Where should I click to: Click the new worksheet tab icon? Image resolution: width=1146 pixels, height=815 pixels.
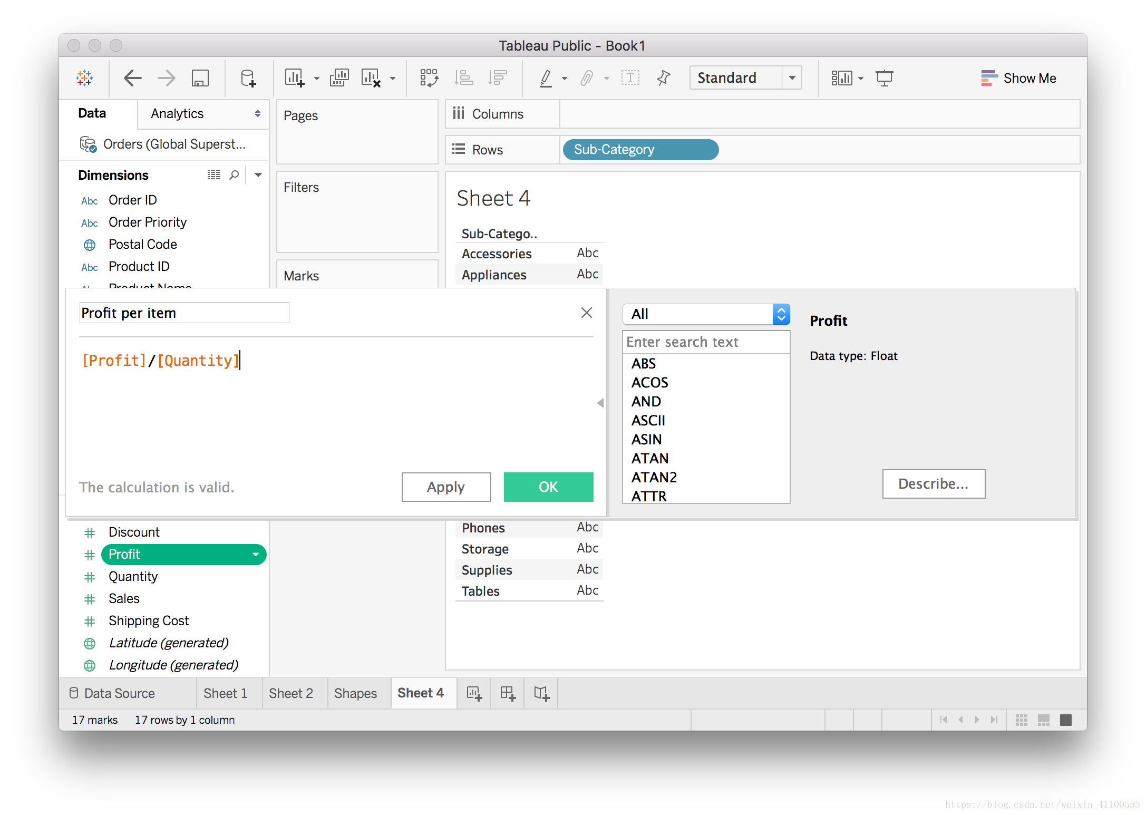[x=474, y=693]
